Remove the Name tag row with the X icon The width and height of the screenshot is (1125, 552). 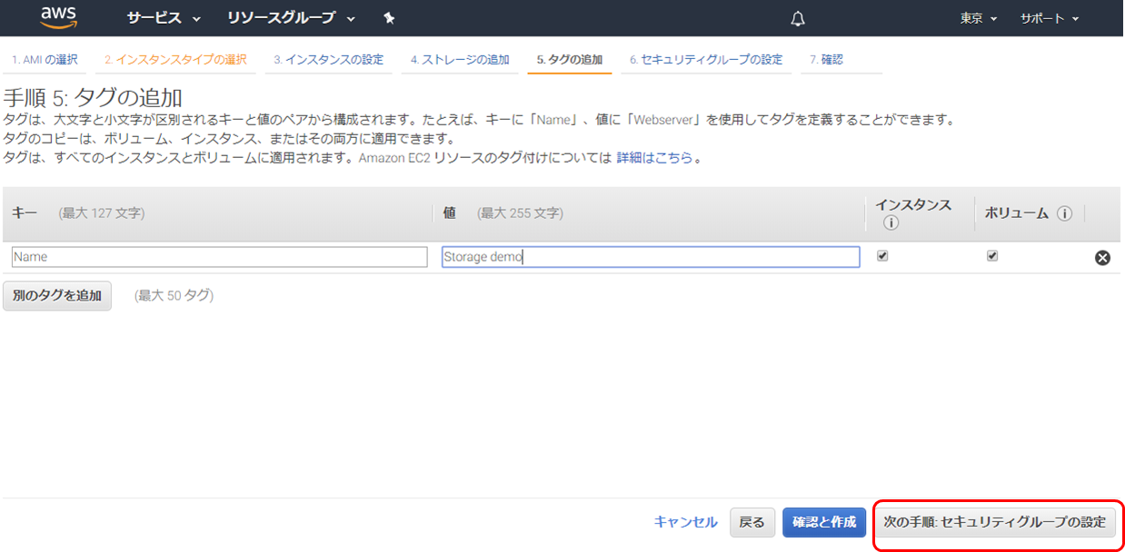pyautogui.click(x=1102, y=257)
